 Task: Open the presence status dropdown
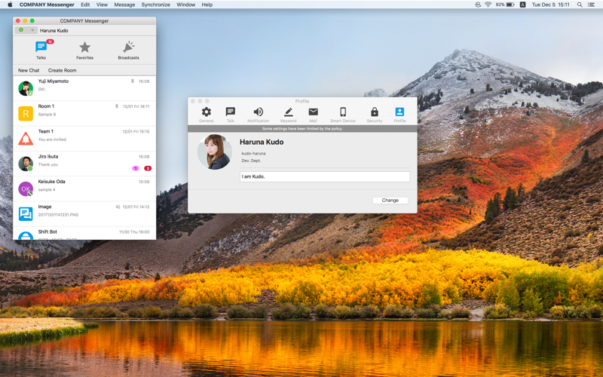26,30
